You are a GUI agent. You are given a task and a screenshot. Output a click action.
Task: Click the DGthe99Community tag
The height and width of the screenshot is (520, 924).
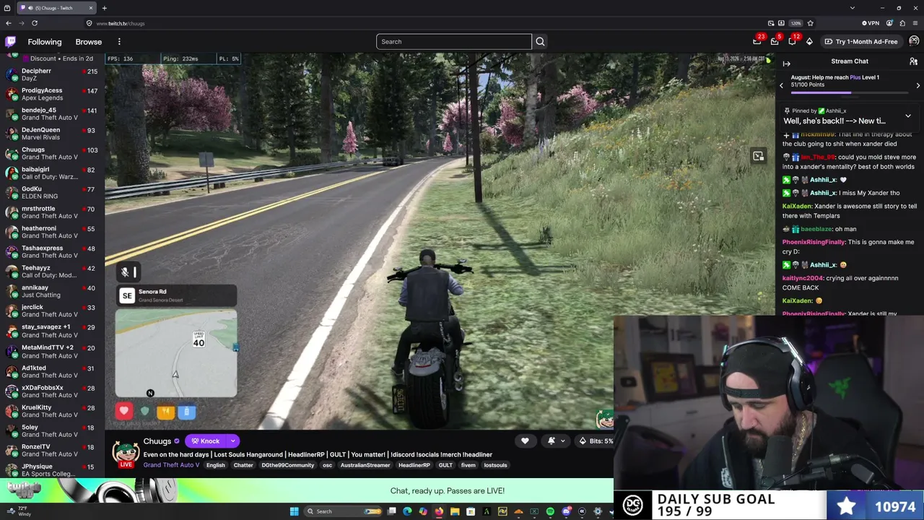point(287,465)
